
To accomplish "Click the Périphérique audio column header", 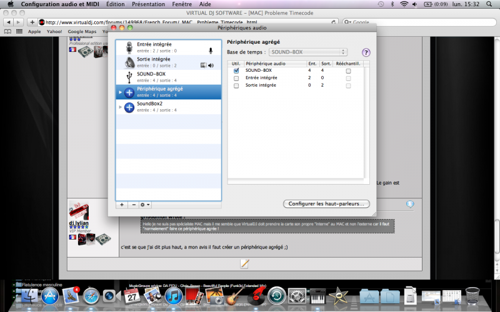I will pos(275,64).
